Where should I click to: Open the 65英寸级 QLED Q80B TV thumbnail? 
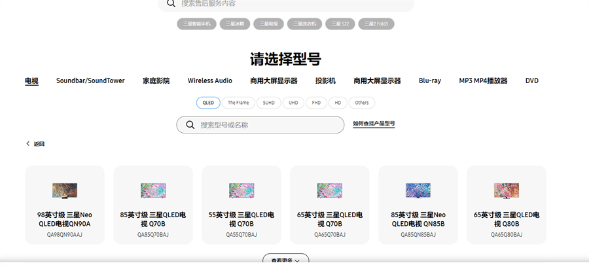click(507, 190)
